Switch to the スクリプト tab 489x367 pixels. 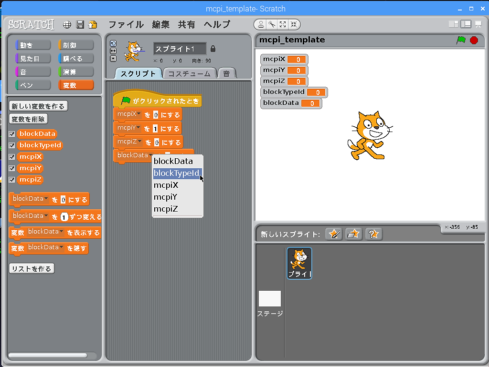point(138,73)
